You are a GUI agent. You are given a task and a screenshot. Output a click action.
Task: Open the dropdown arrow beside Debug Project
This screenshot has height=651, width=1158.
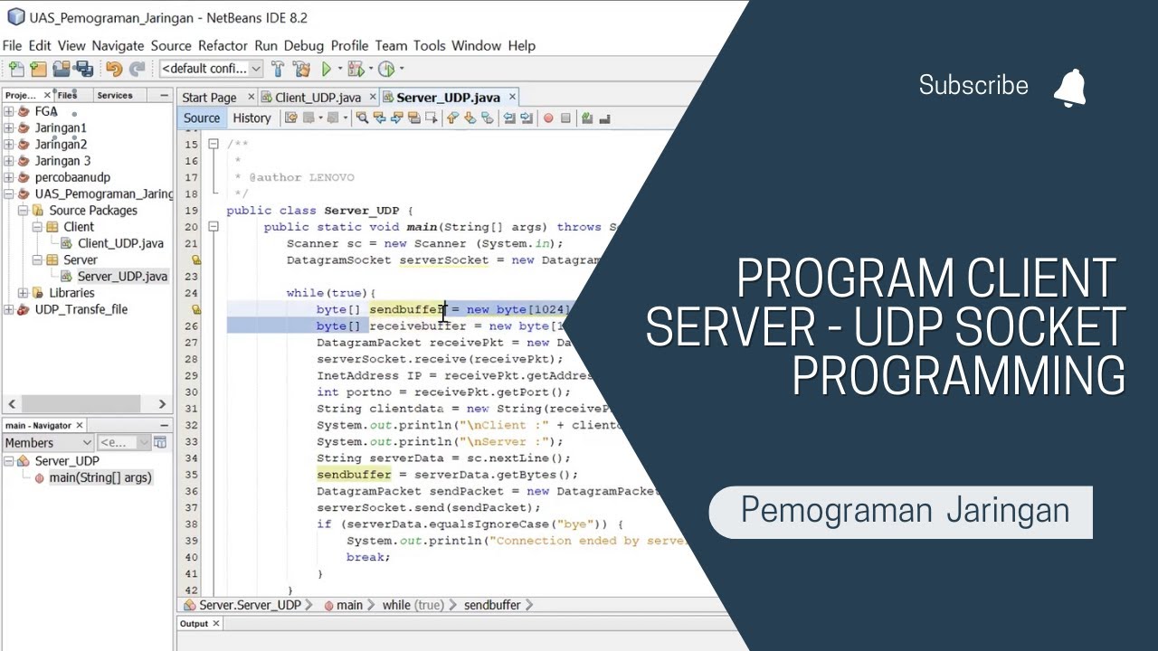pyautogui.click(x=370, y=69)
